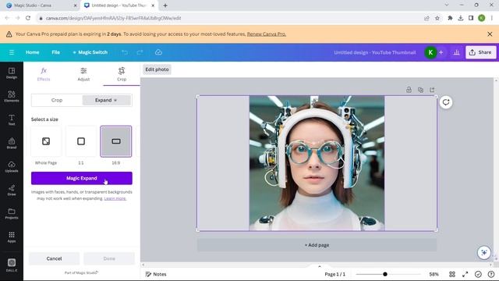Open the Projects sidebar panel

12,213
